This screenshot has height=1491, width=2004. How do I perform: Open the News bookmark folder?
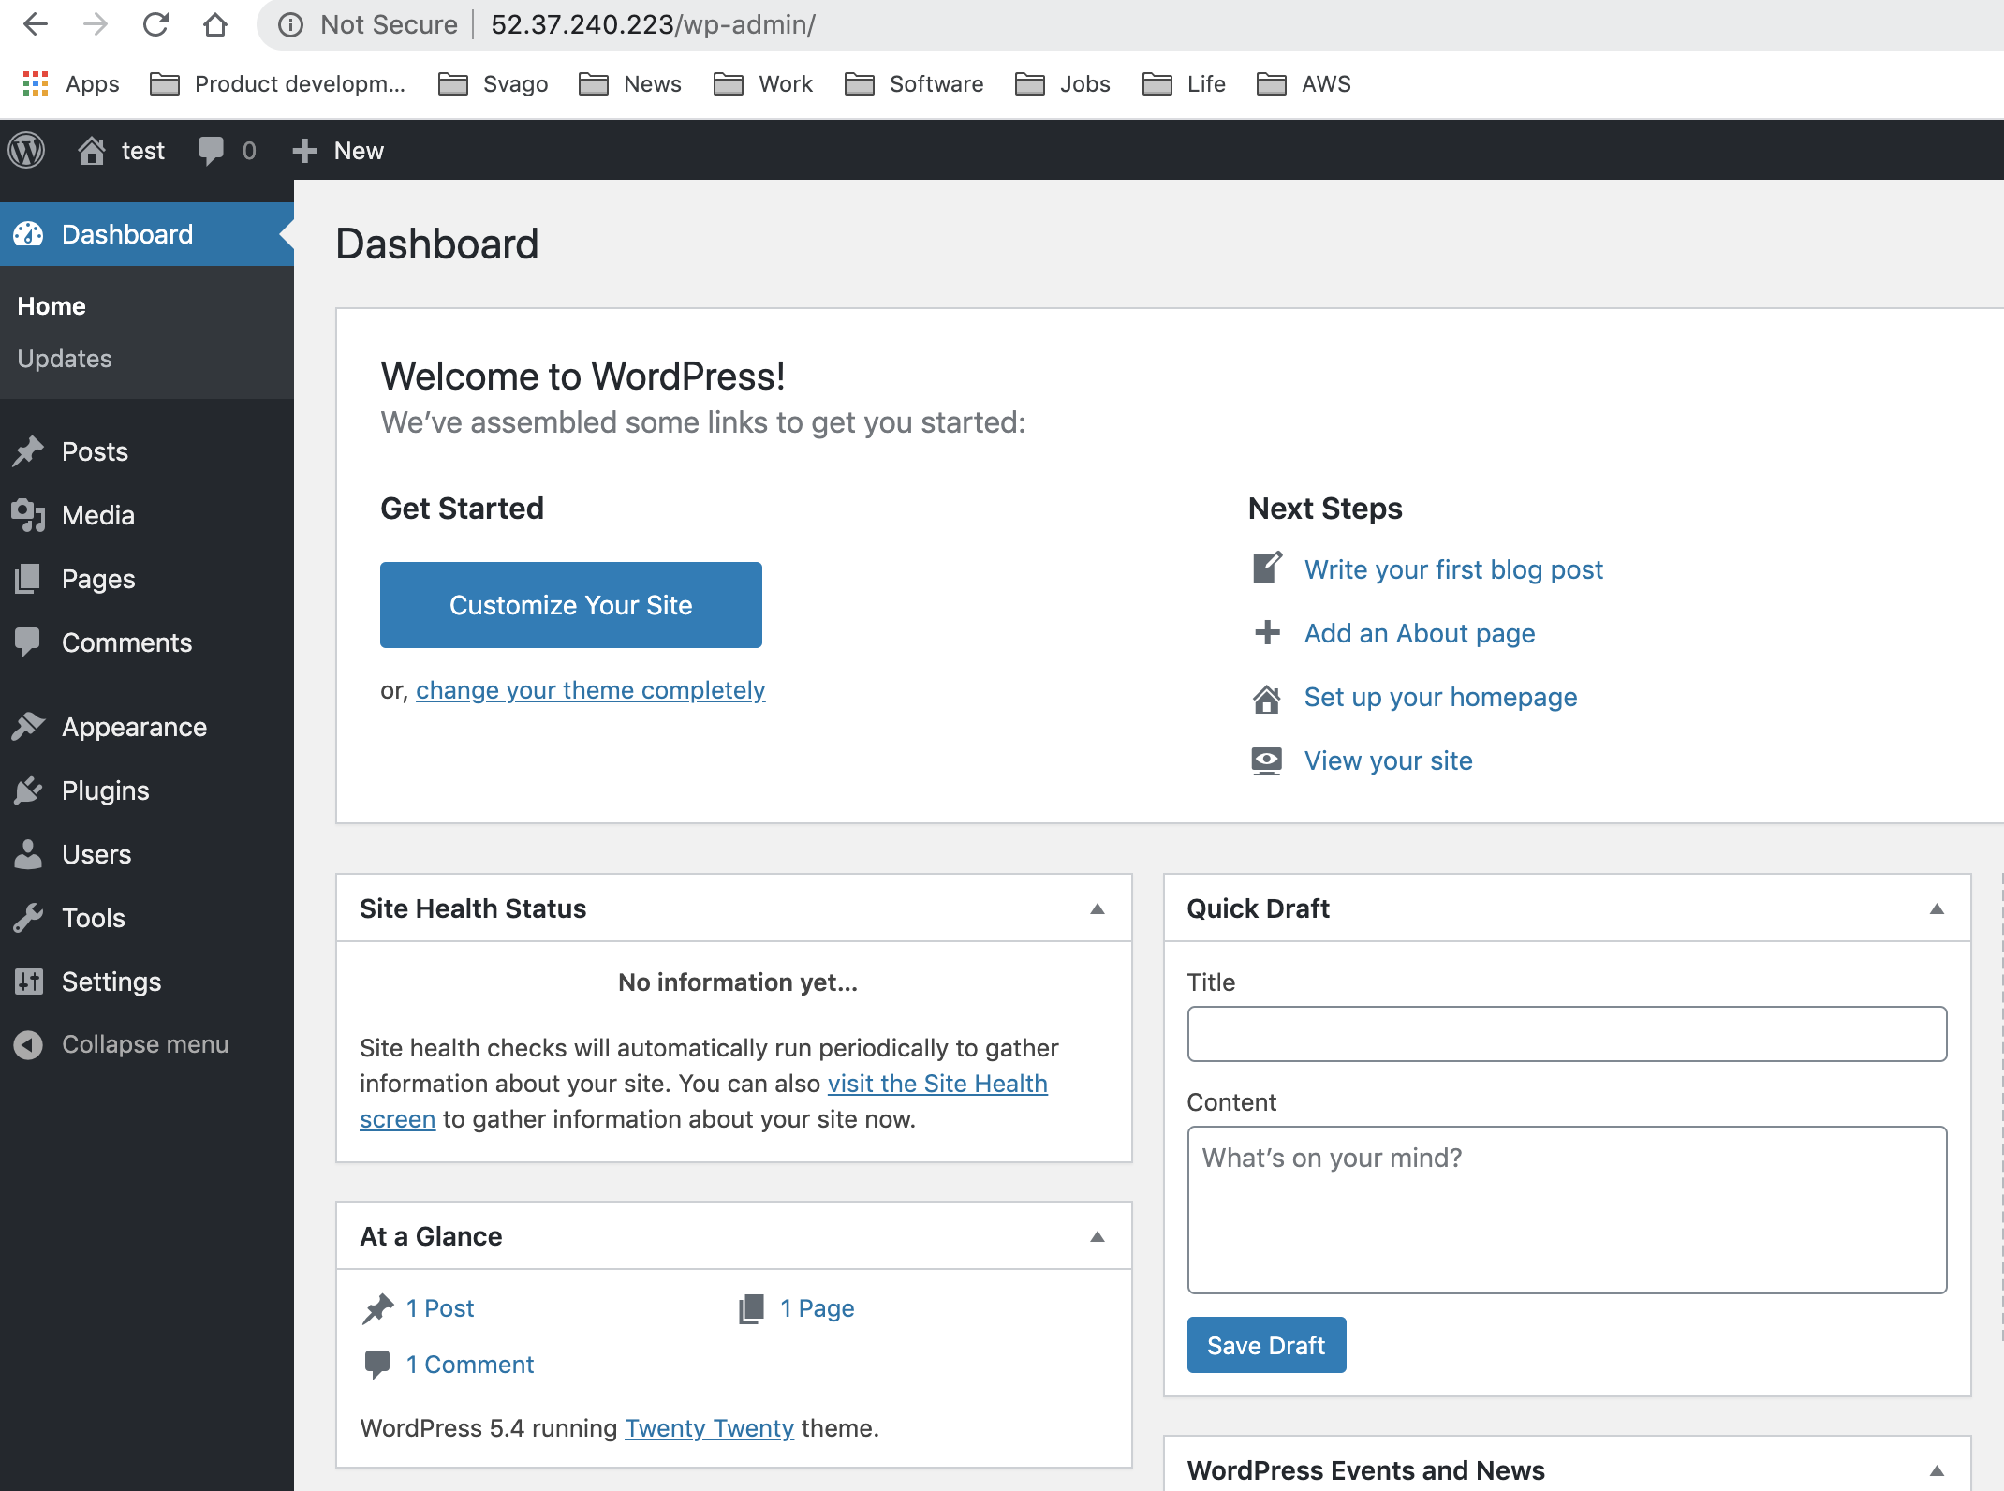coord(629,83)
